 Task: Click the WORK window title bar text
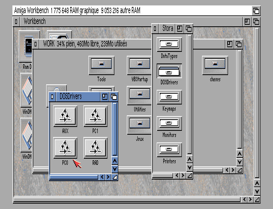[85, 44]
